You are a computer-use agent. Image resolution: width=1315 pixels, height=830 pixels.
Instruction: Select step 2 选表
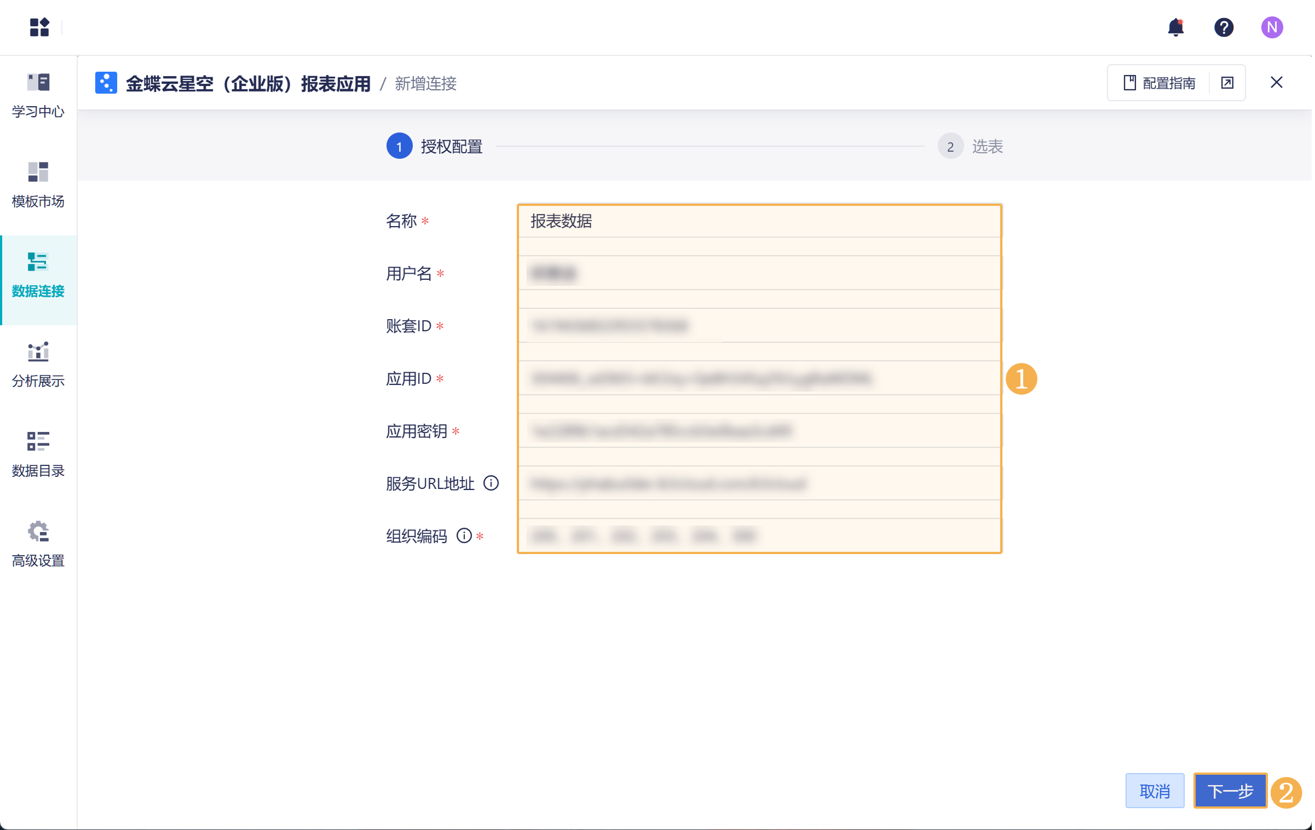970,146
